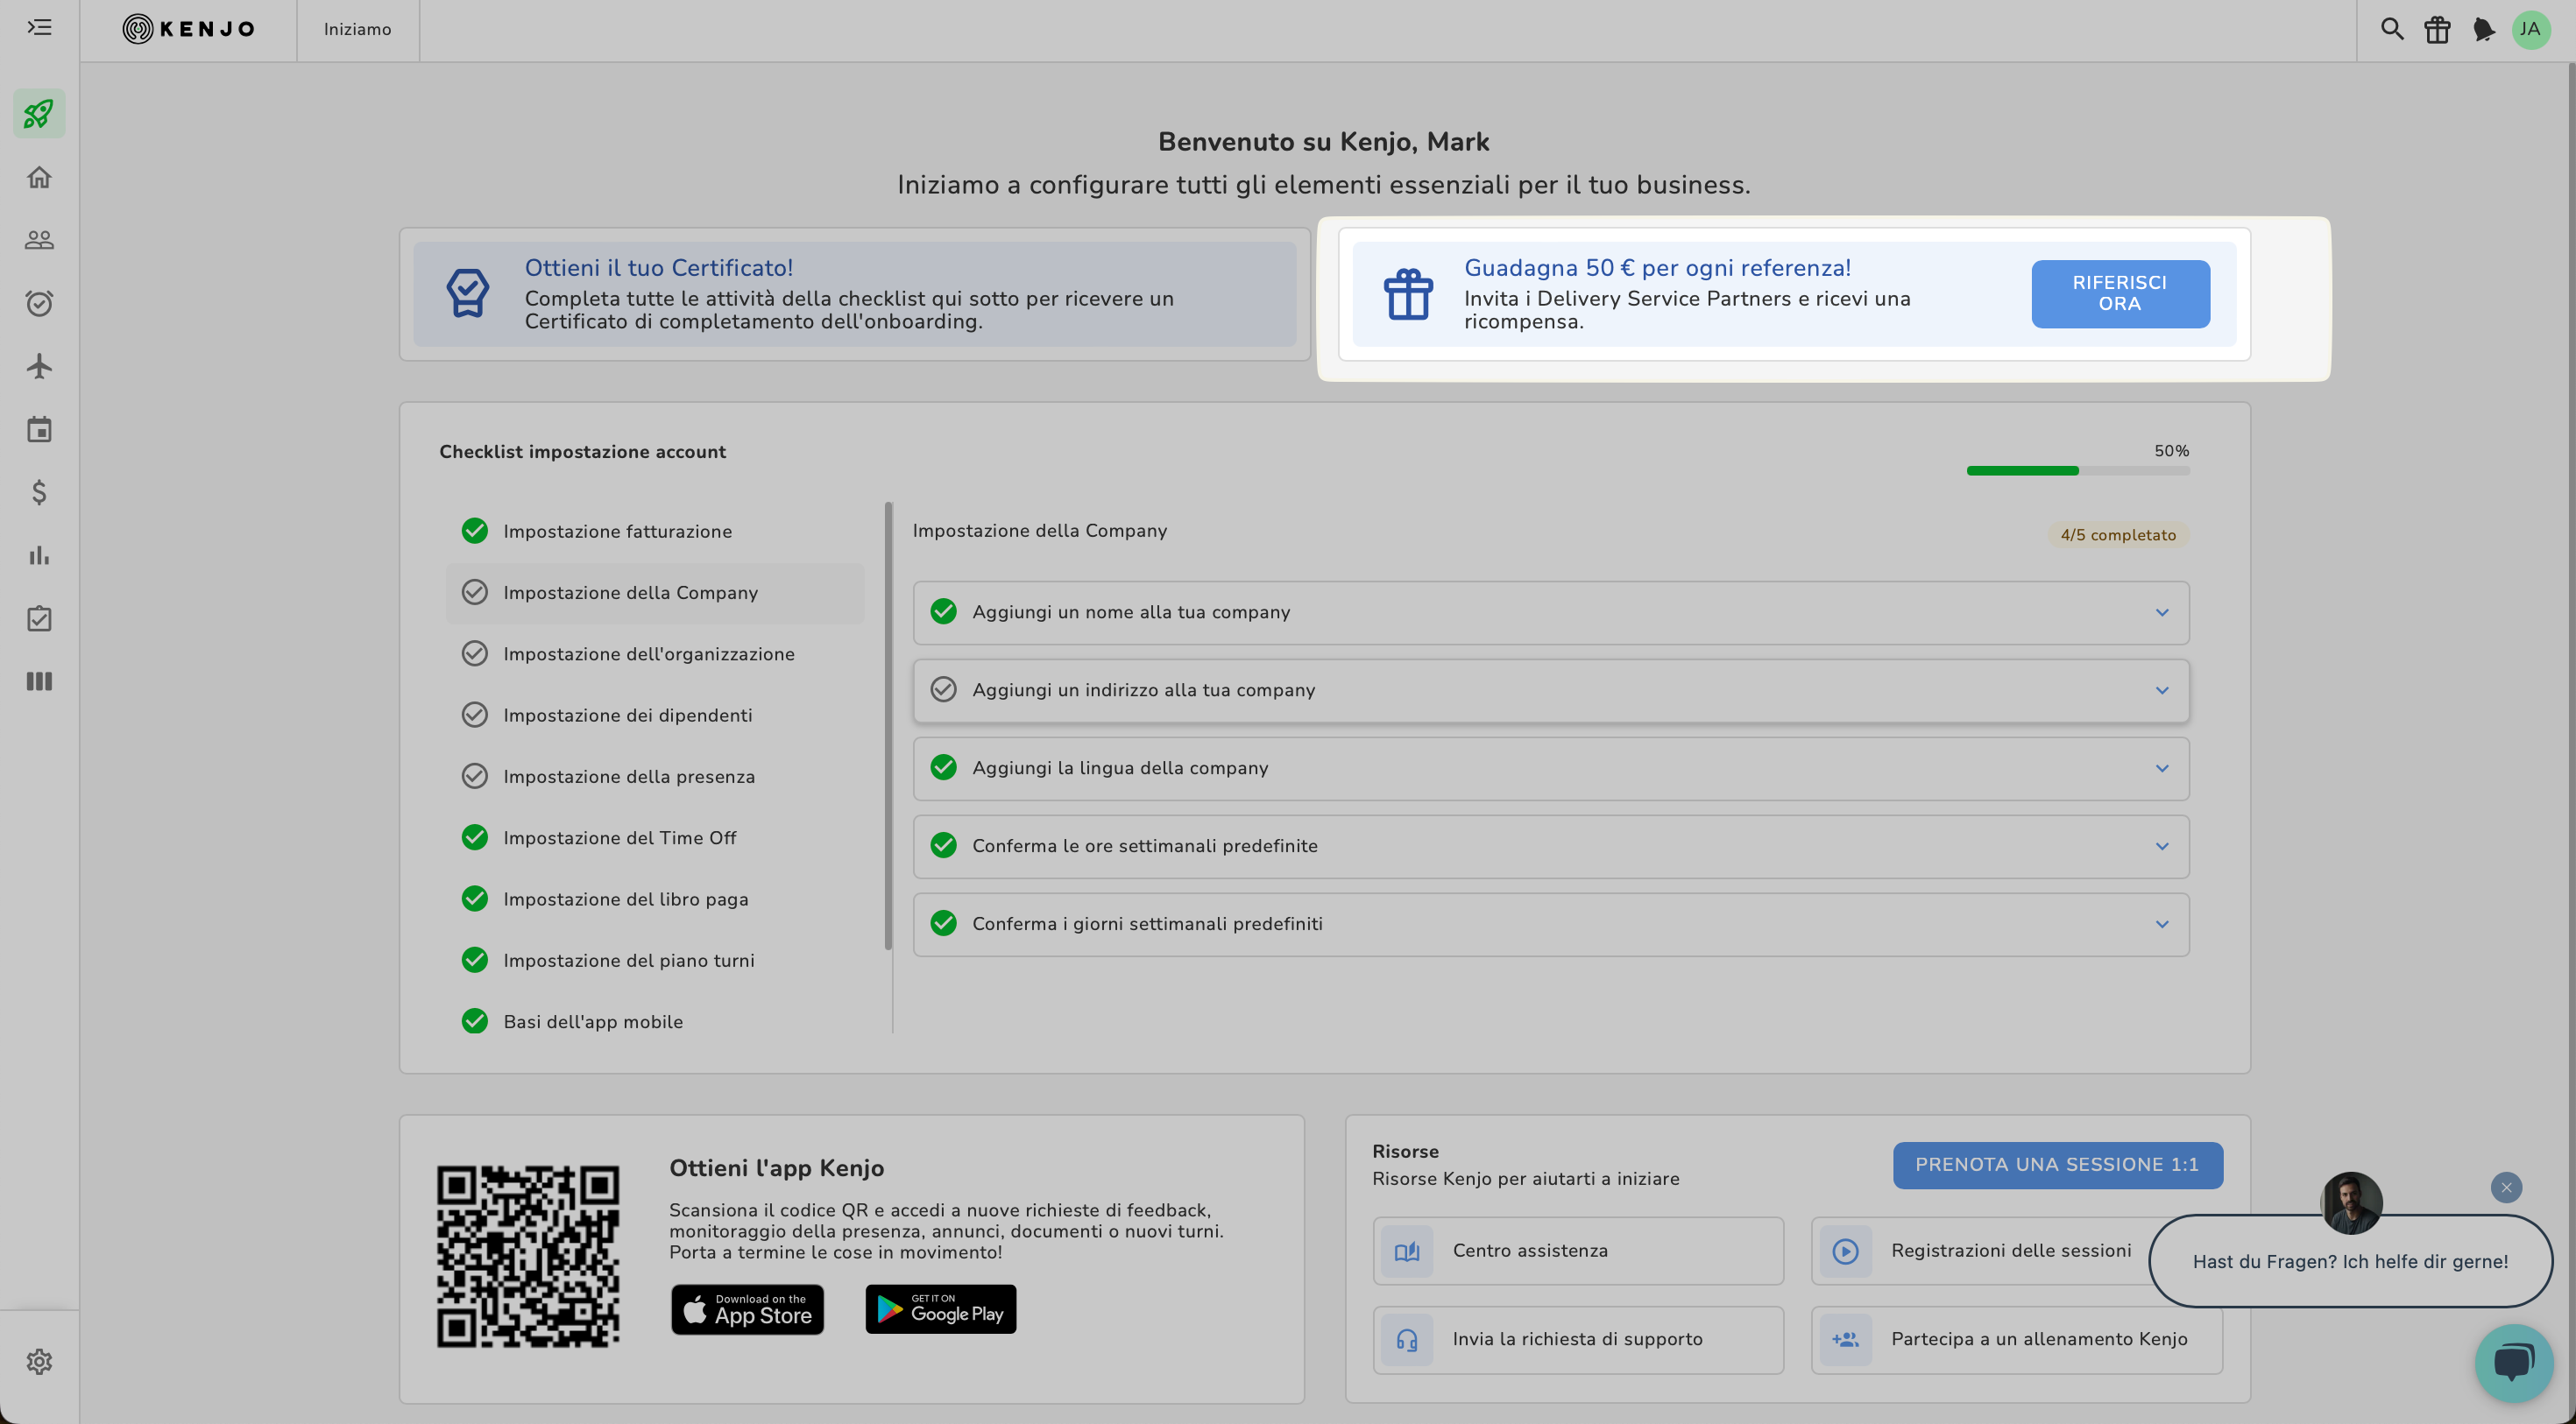Expand 'Aggiungi un nome alla tua company' chevron
Screen dimensions: 2576x1424
2161,612
